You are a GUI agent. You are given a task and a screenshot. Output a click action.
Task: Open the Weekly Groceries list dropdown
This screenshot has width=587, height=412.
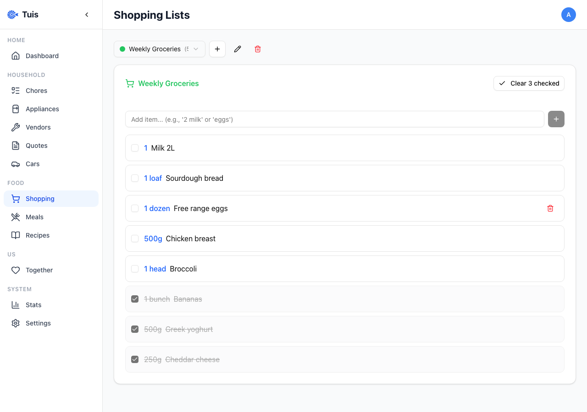coord(159,49)
